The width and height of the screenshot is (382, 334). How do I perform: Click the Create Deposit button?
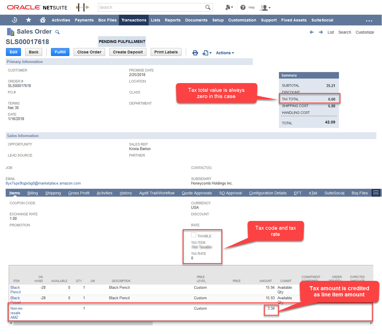click(x=128, y=52)
